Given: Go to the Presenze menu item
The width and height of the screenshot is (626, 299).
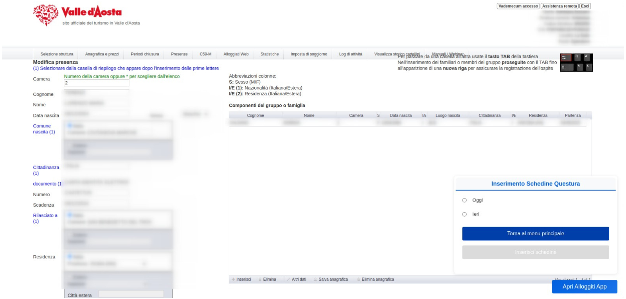Looking at the screenshot, I should pyautogui.click(x=179, y=54).
